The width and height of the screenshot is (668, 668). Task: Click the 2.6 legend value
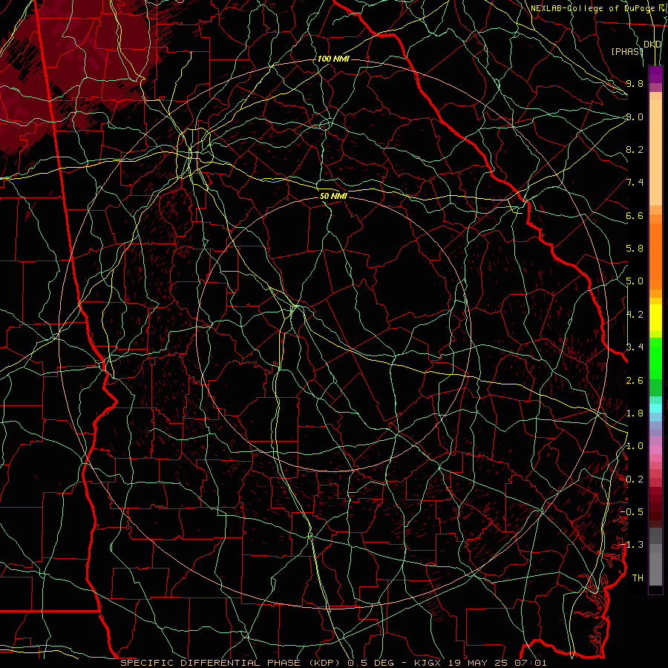click(x=635, y=381)
